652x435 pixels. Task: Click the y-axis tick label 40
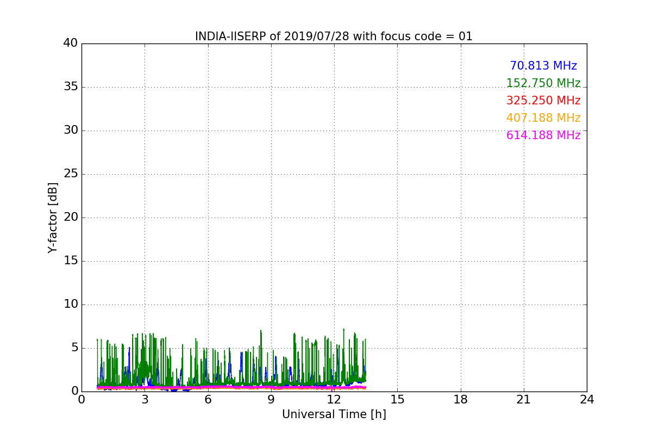(70, 43)
